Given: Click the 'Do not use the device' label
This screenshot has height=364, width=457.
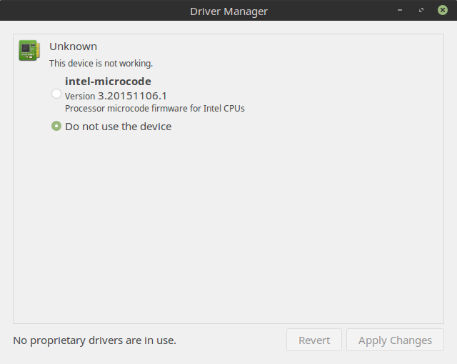Looking at the screenshot, I should pos(118,127).
